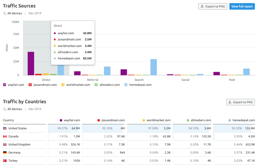Export Traffic by Countries to PNG
258x166 pixels.
point(240,102)
